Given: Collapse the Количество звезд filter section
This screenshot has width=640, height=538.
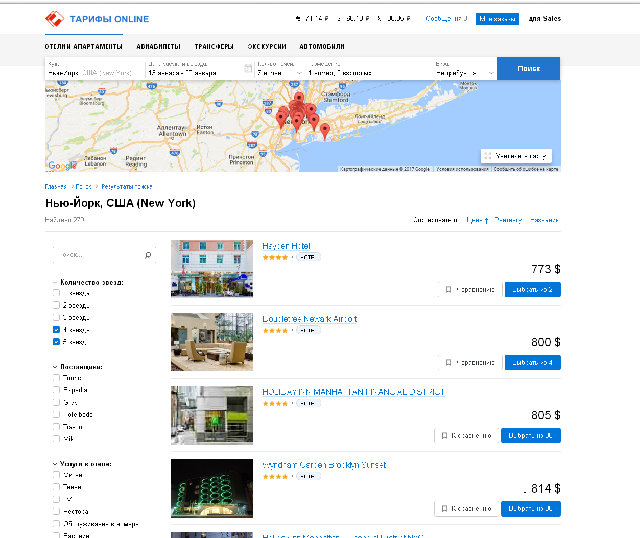Looking at the screenshot, I should click(x=88, y=282).
